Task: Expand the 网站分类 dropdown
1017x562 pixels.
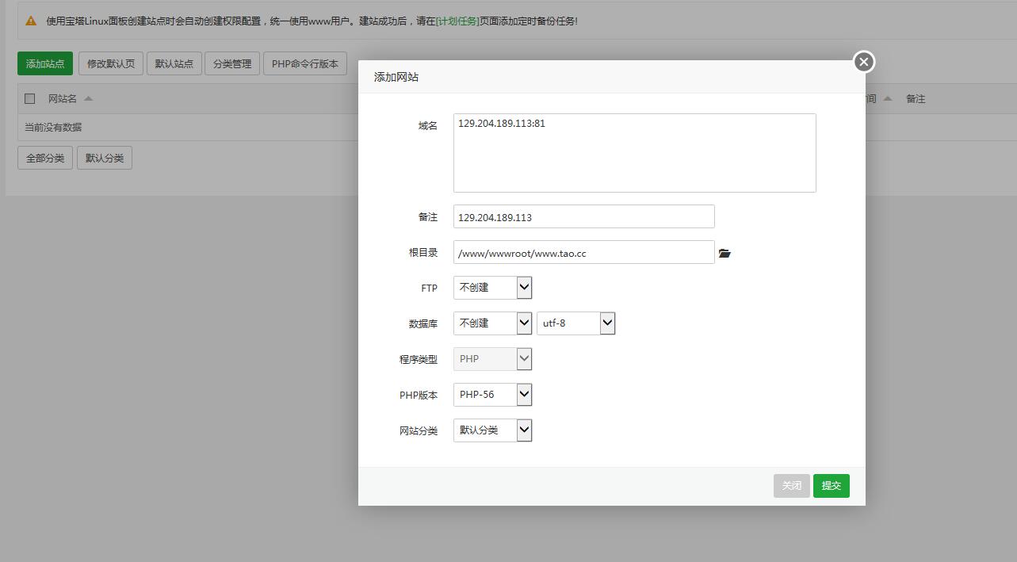Action: [492, 430]
